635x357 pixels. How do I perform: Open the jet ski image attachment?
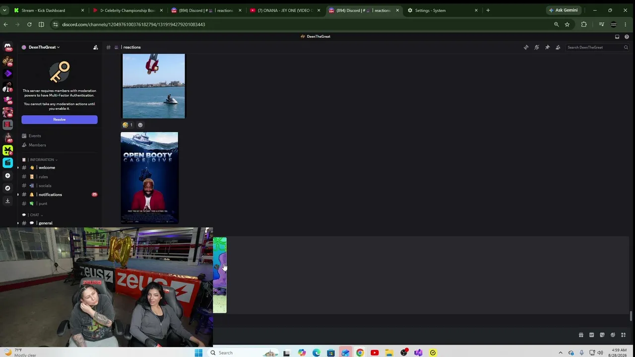[x=154, y=86]
